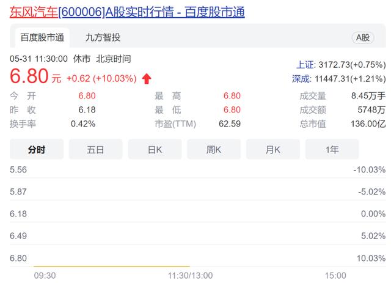This screenshot has width=391, height=283.
Task: Click the 5.87 chart axis label
Action: click(x=18, y=192)
